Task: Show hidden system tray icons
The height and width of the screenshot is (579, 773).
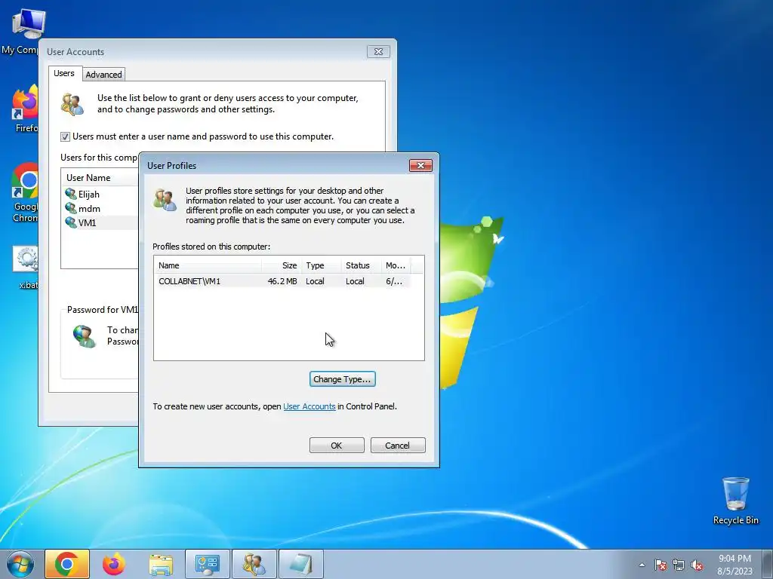Action: (x=642, y=565)
